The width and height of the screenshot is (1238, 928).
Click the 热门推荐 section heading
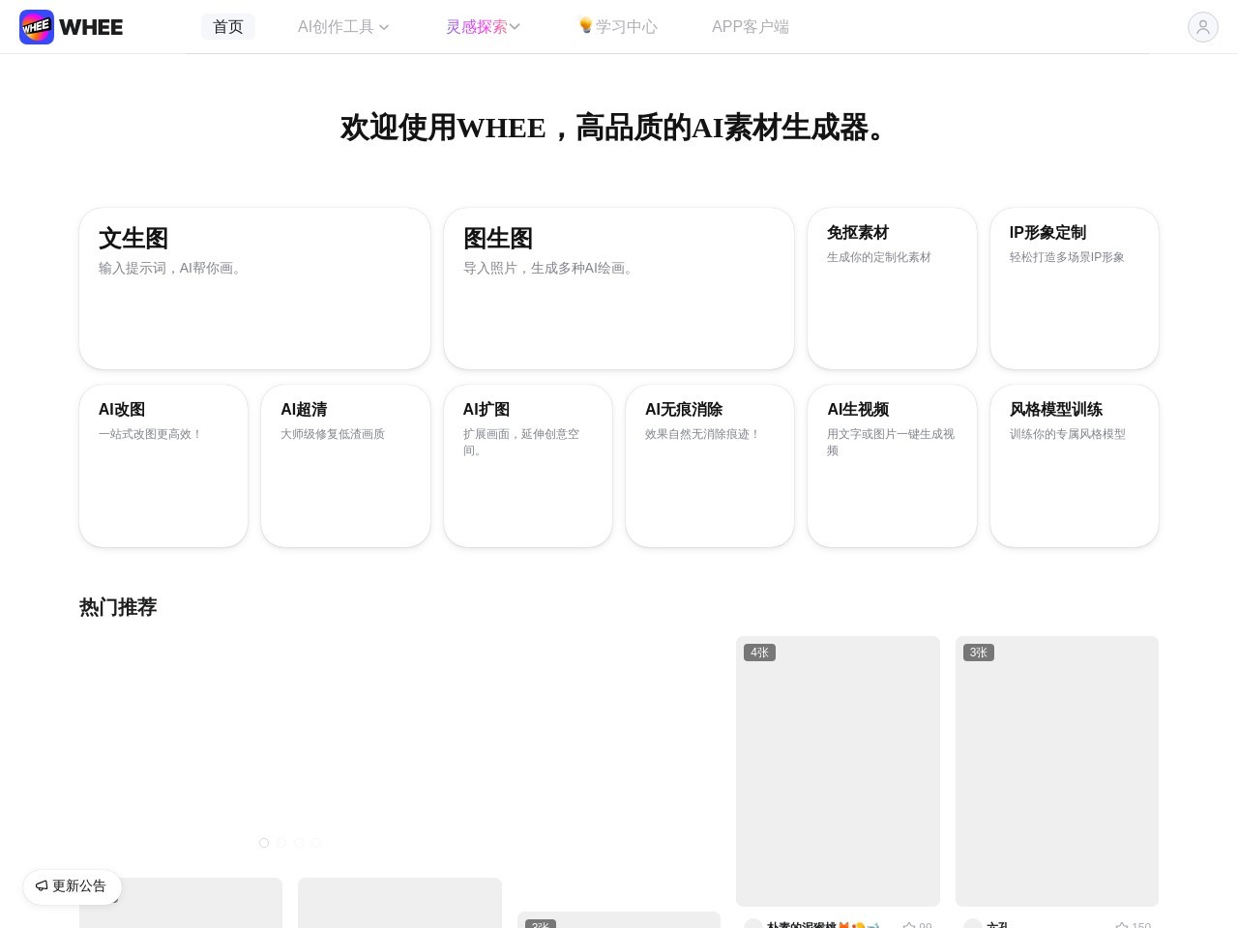118,607
